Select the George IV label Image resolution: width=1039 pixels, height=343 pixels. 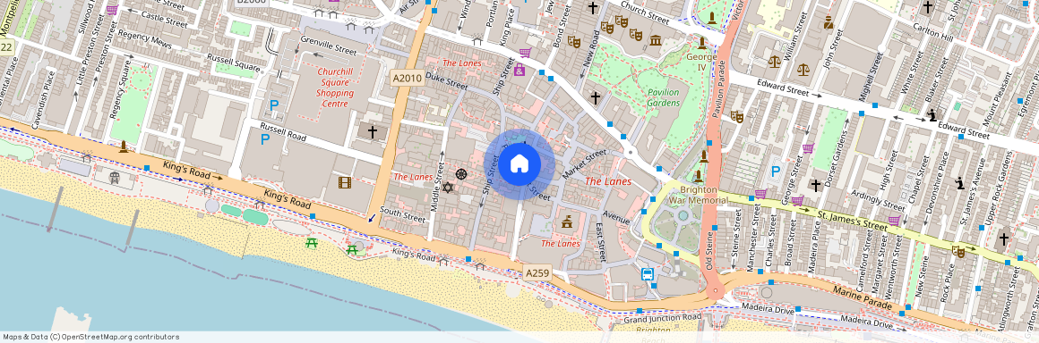tap(701, 63)
